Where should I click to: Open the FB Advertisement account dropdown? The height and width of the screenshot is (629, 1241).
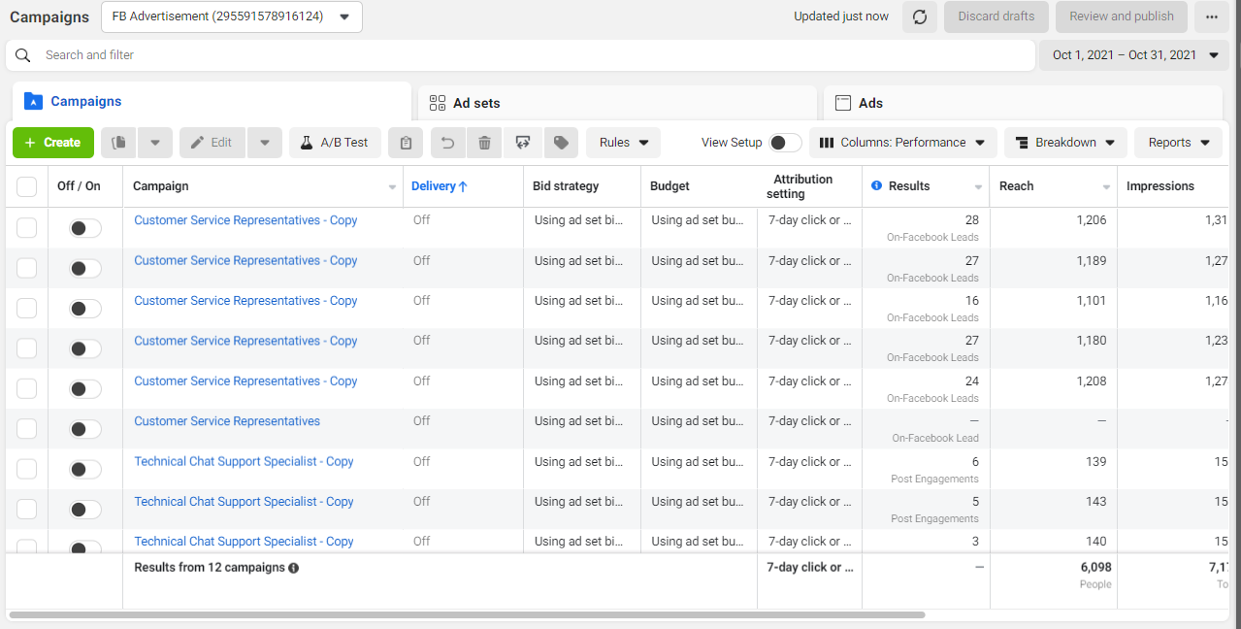230,17
